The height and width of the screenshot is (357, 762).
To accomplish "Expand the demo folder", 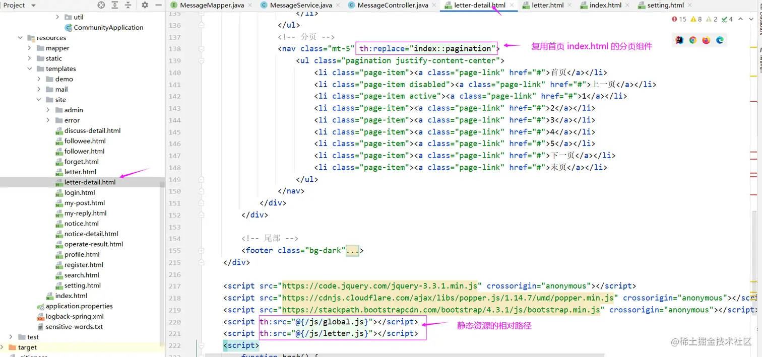I will tap(39, 79).
